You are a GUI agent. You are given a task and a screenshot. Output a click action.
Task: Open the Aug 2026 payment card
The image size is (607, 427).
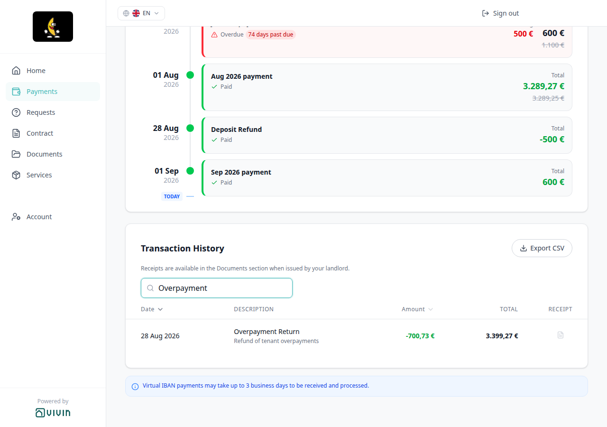(x=387, y=87)
